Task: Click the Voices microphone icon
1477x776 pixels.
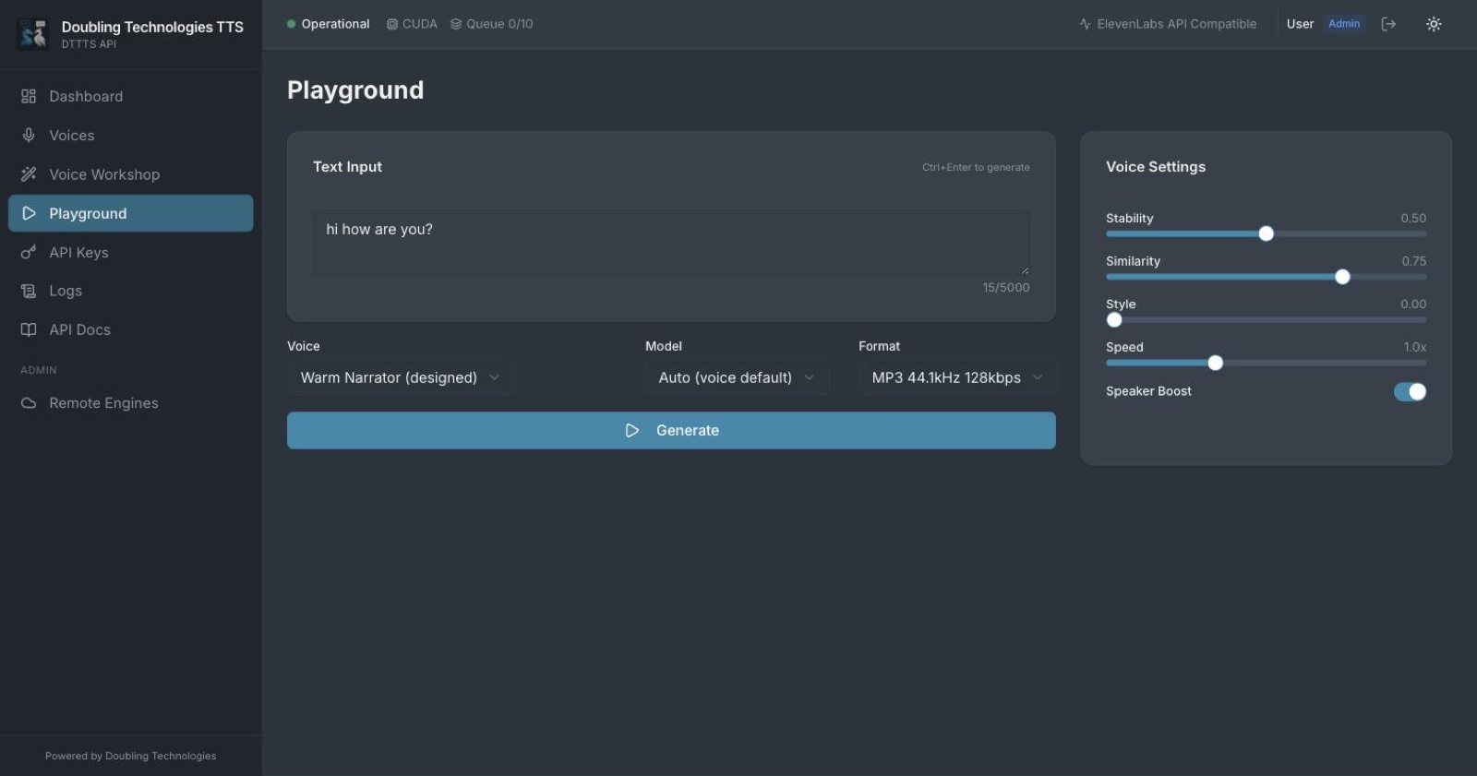Action: [x=29, y=135]
